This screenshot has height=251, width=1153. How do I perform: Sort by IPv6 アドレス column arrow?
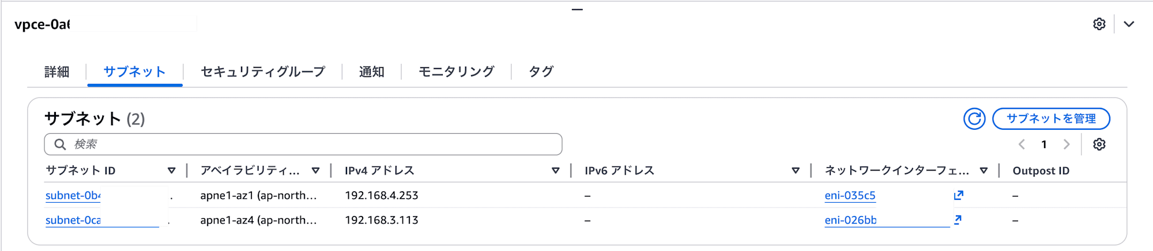click(796, 171)
